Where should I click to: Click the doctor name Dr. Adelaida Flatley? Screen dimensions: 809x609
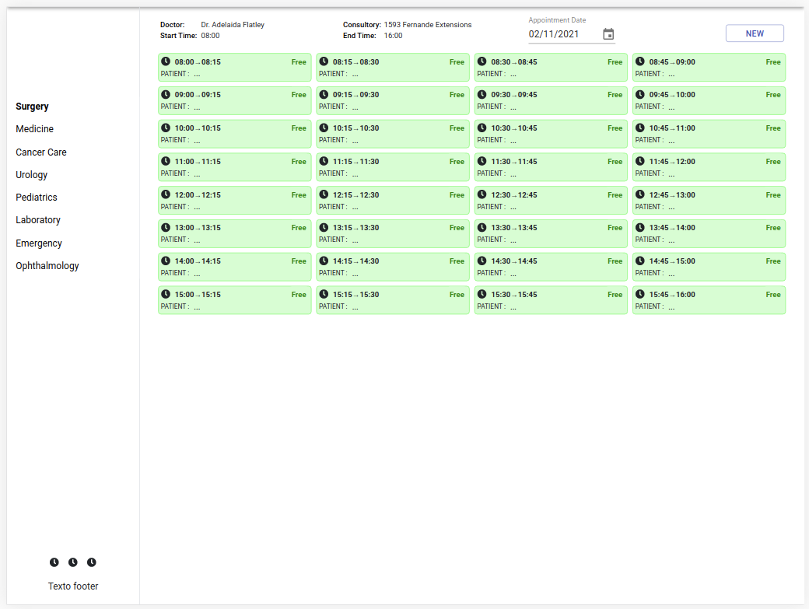(233, 25)
